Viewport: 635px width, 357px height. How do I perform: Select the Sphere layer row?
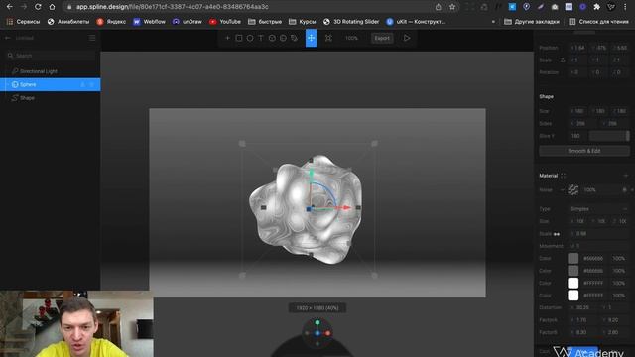click(51, 84)
